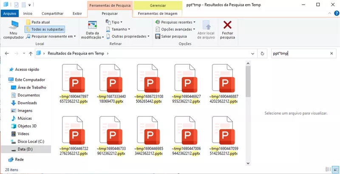Open Músicas in the sidebar
The height and width of the screenshot is (174, 340).
[x=25, y=118]
